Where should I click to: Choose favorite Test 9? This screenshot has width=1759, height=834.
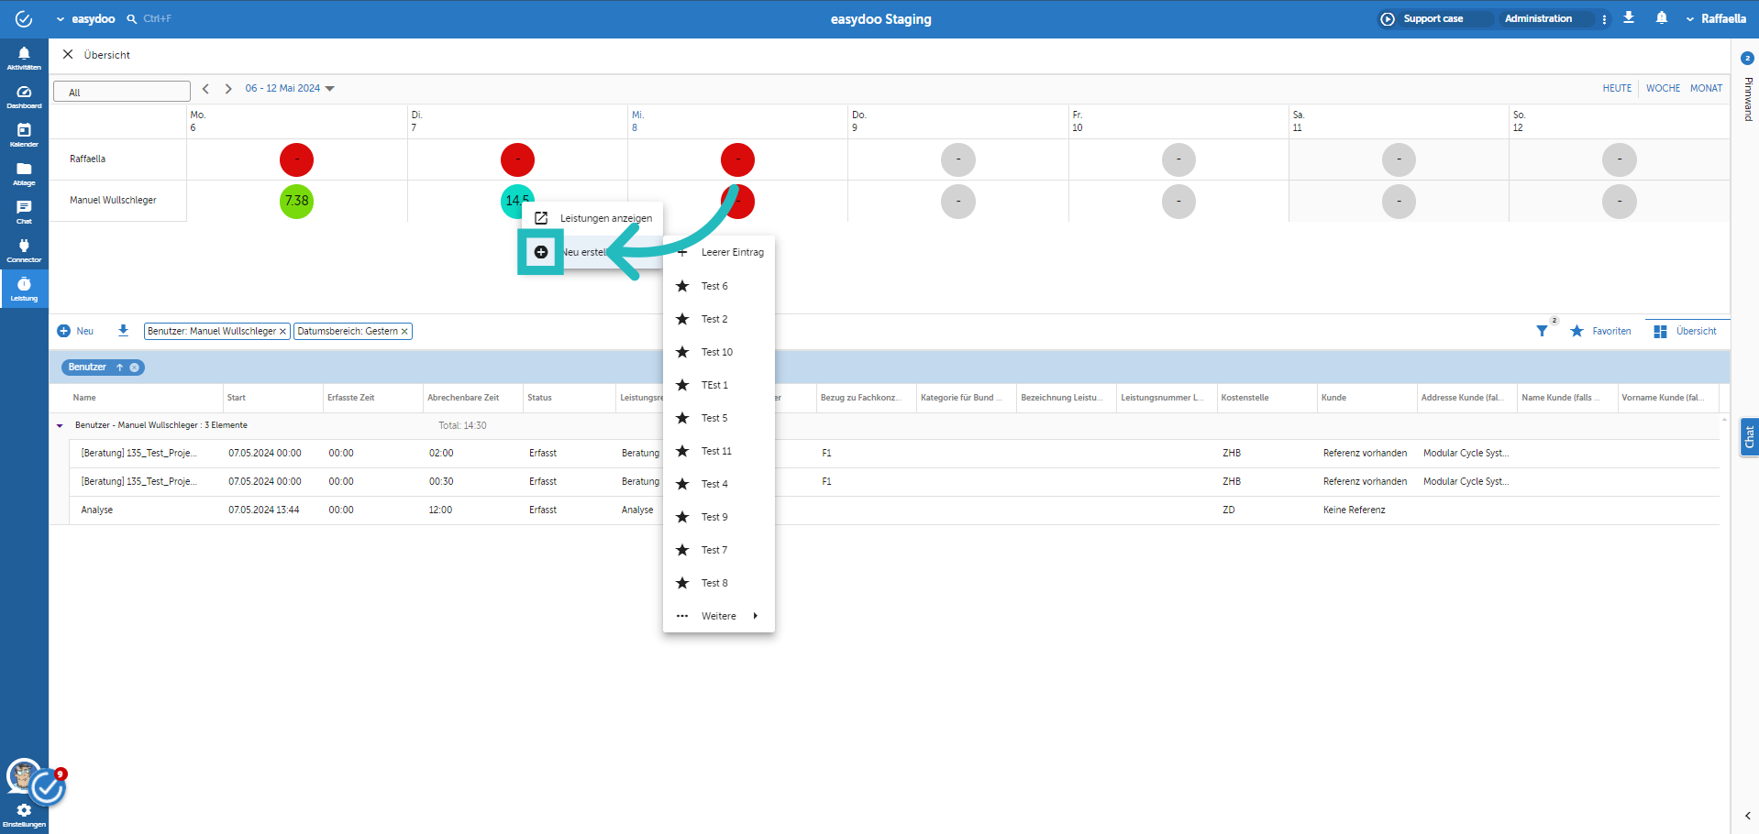pos(719,517)
